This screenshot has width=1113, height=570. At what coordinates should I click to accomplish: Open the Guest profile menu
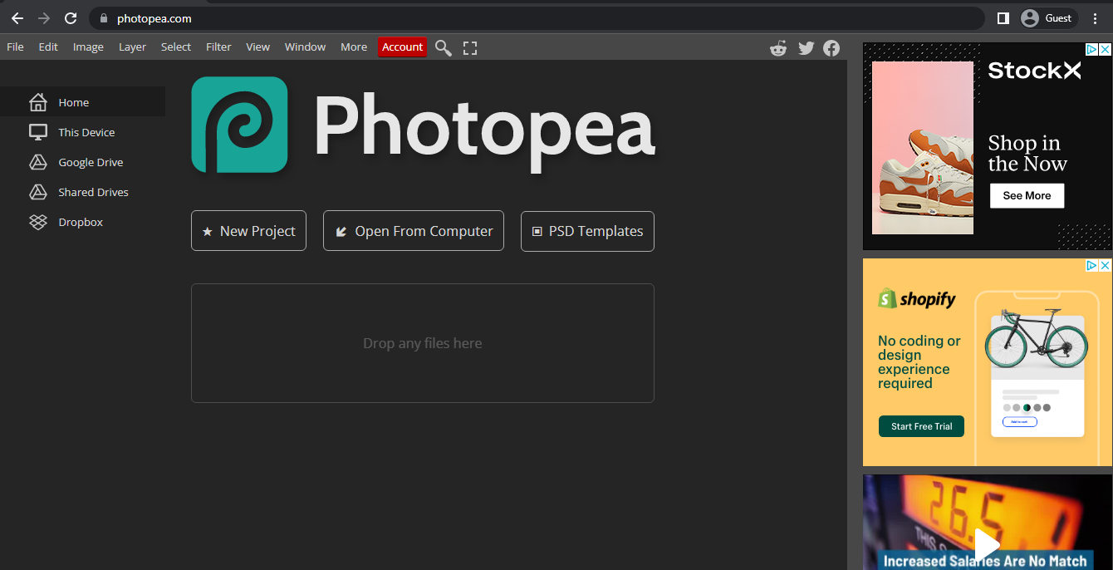(x=1047, y=18)
